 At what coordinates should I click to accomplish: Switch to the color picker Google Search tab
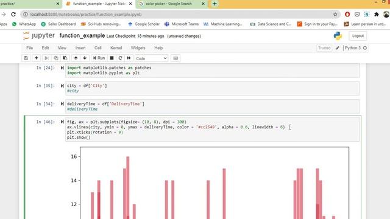pyautogui.click(x=172, y=4)
